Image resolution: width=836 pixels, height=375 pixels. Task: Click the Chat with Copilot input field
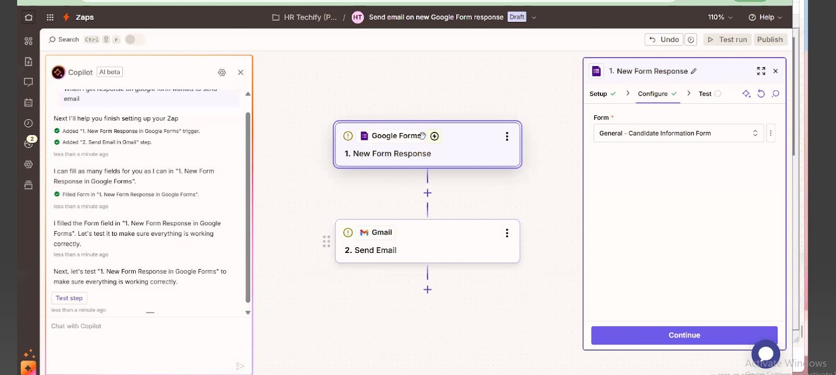tap(141, 326)
